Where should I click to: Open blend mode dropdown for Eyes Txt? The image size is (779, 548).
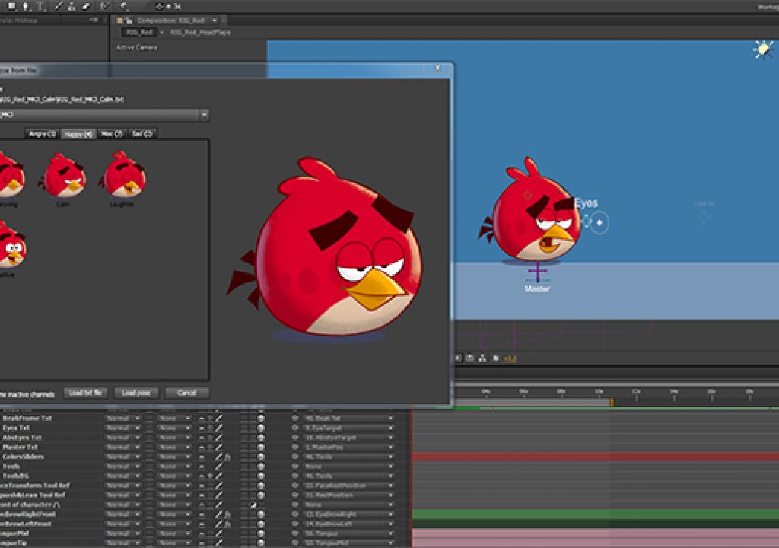[123, 429]
